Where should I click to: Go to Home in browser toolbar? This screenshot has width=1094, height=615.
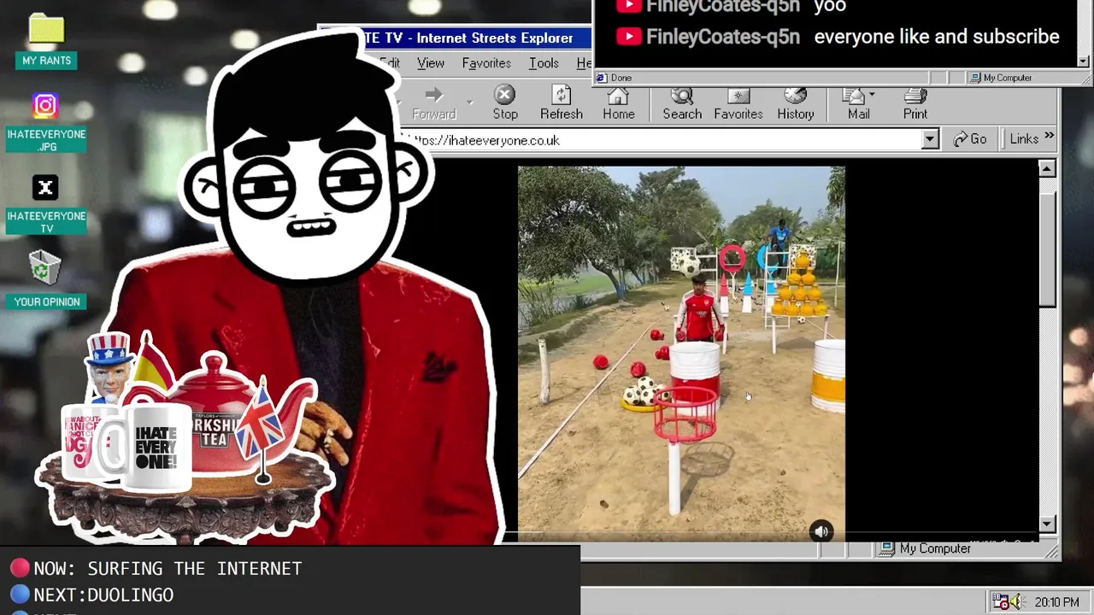click(x=619, y=102)
